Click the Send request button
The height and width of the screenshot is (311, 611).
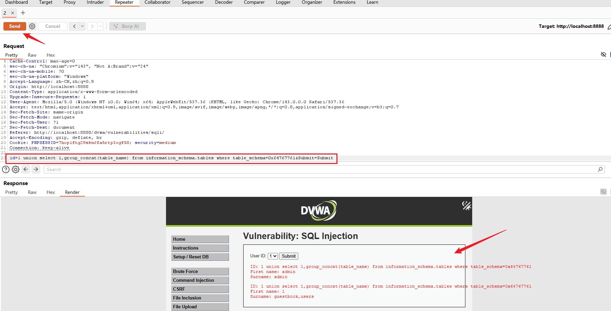pyautogui.click(x=15, y=26)
